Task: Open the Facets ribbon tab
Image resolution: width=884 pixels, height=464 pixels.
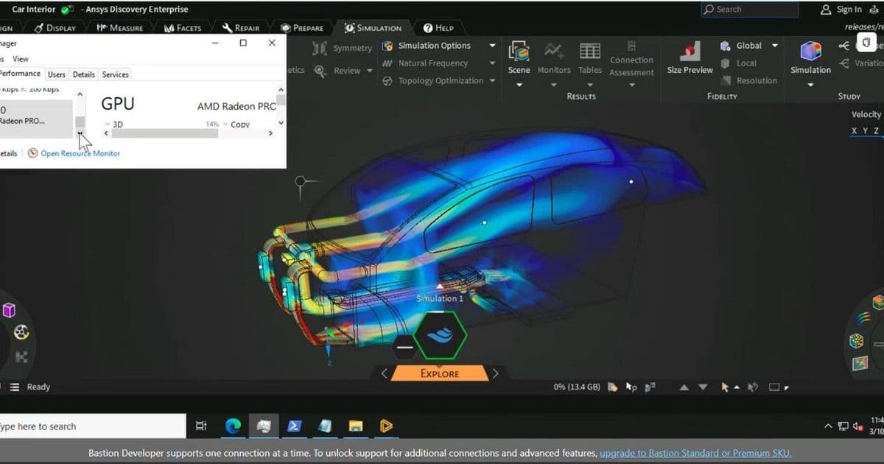Action: click(183, 28)
